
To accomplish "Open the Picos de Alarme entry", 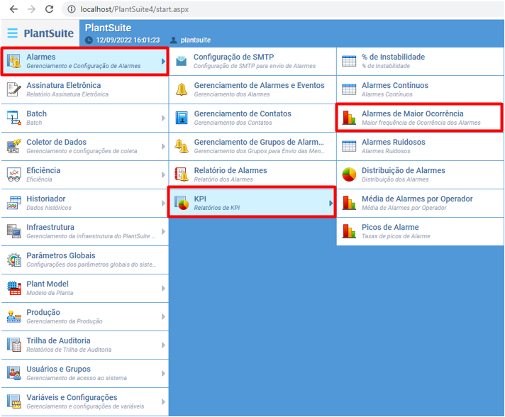I will pyautogui.click(x=420, y=231).
